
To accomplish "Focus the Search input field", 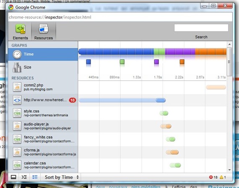I will [201, 28].
